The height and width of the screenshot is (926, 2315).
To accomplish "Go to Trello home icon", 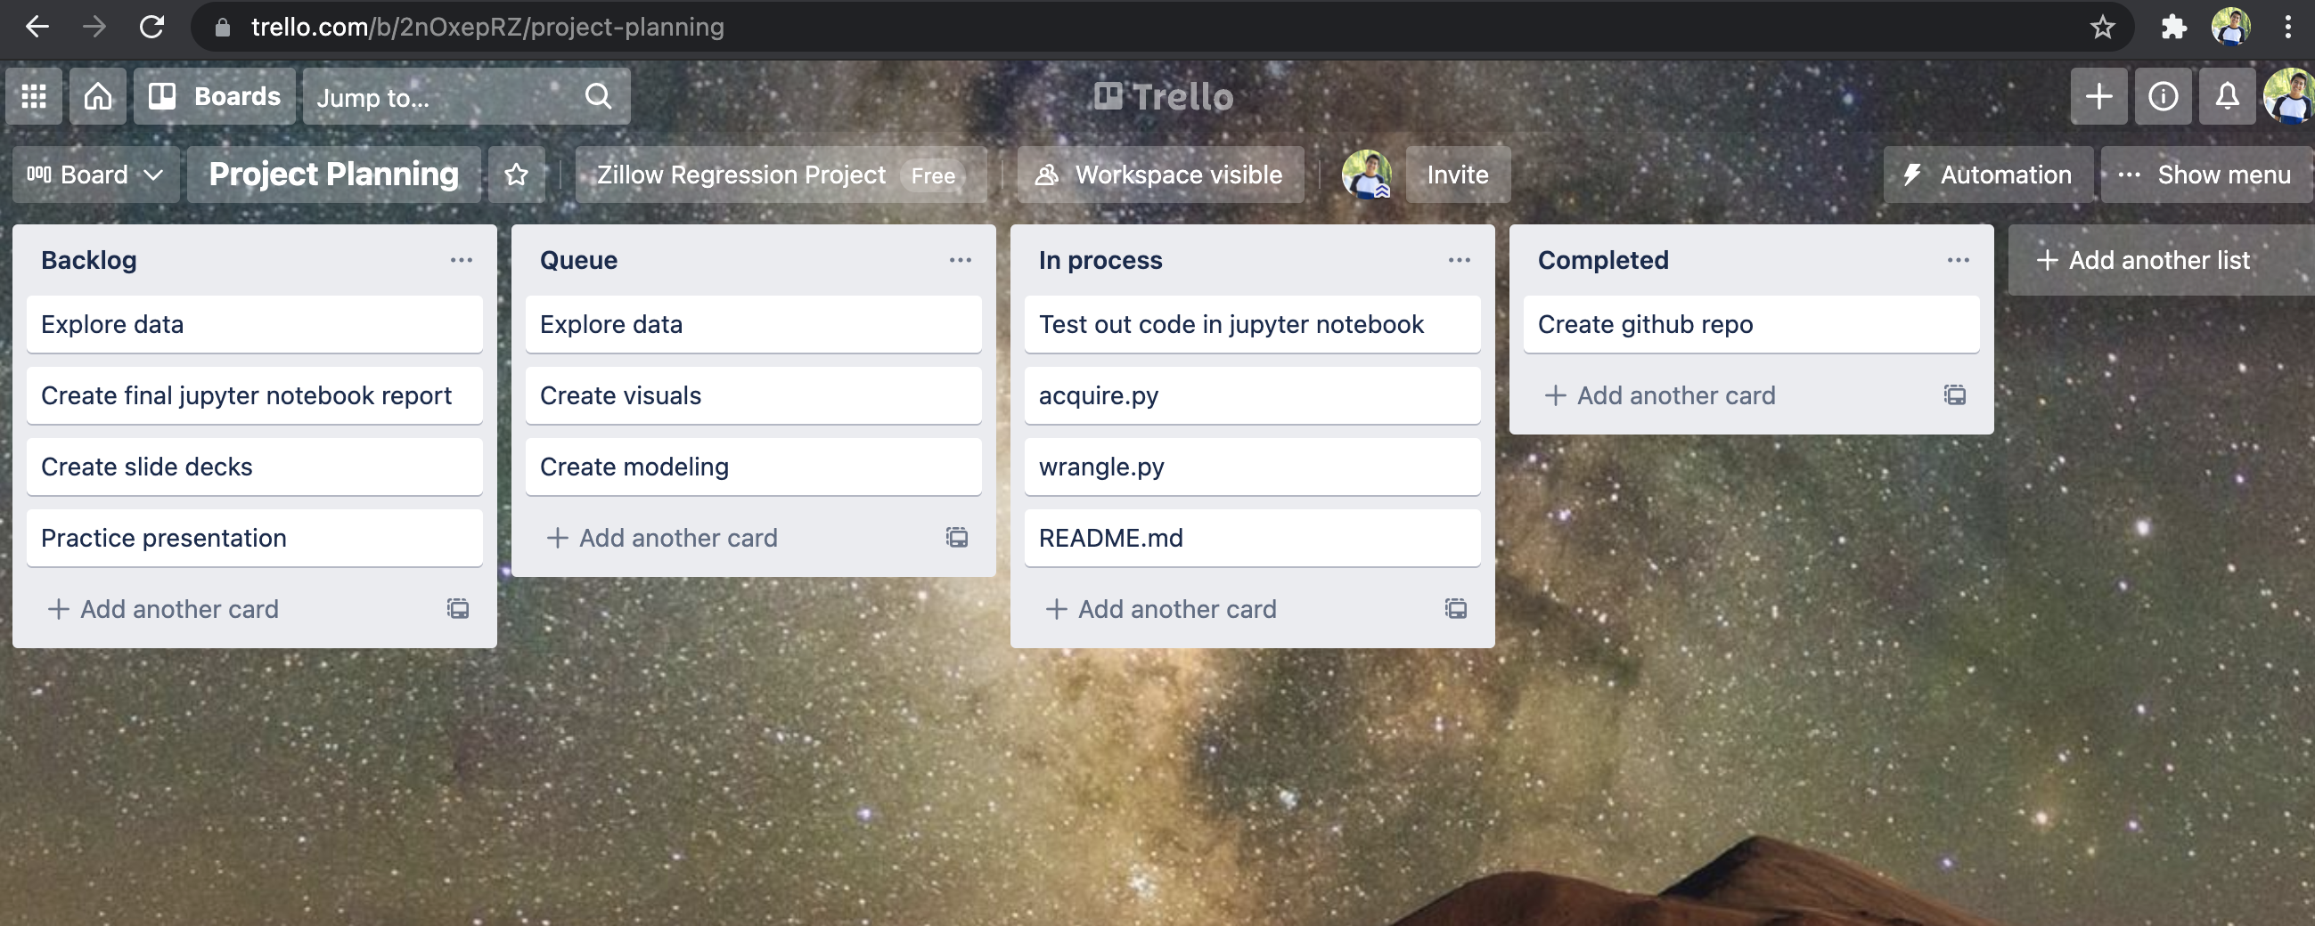I will tap(98, 96).
